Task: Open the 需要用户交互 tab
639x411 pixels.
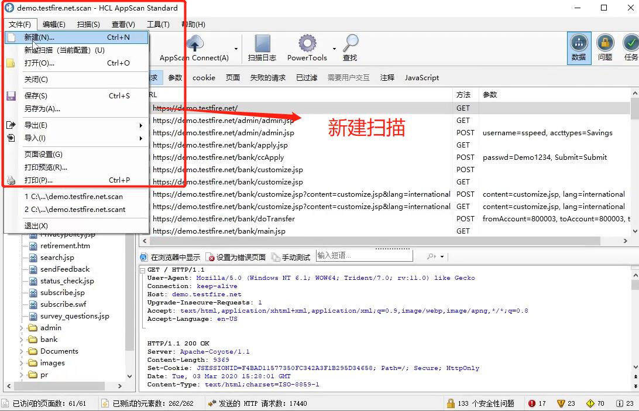Action: point(348,77)
